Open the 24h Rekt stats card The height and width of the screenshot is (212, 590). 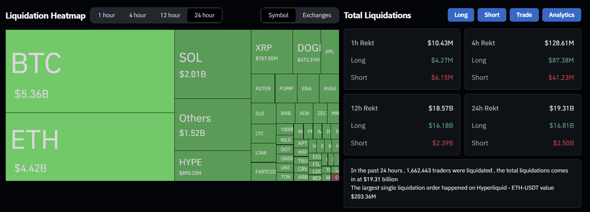click(x=523, y=124)
